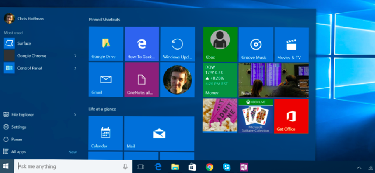Open the Google Drive tile
This screenshot has width=375, height=173.
[x=106, y=44]
